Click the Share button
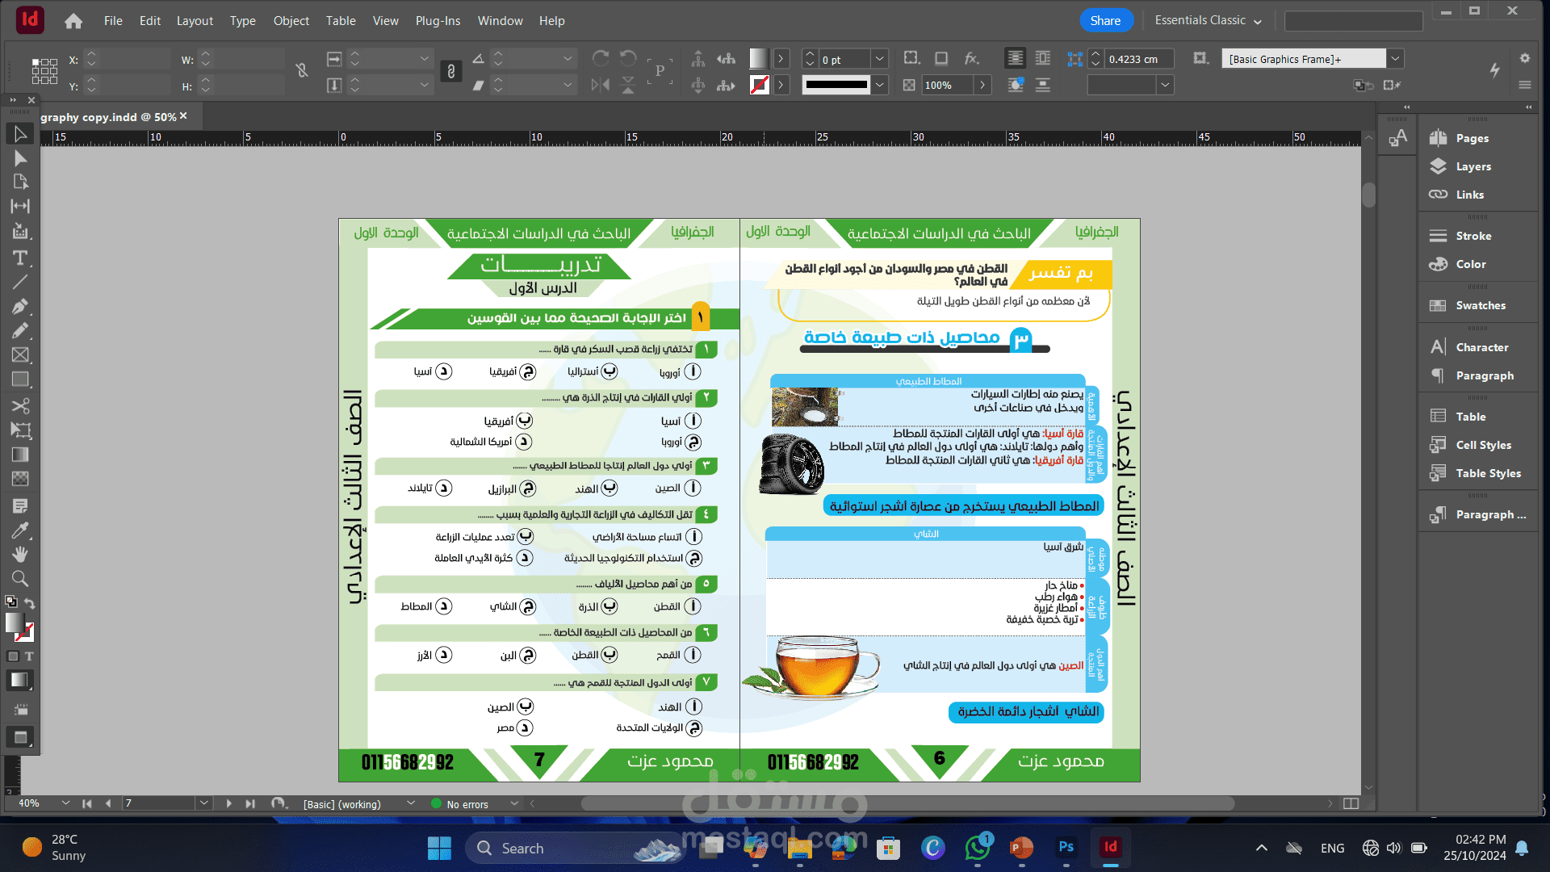 (x=1105, y=20)
